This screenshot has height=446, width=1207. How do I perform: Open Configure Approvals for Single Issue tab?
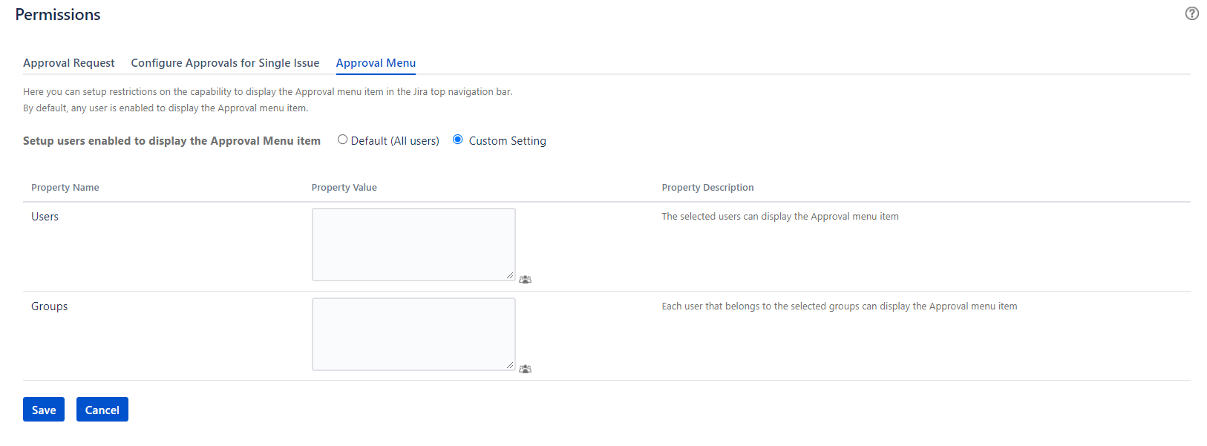(x=225, y=63)
